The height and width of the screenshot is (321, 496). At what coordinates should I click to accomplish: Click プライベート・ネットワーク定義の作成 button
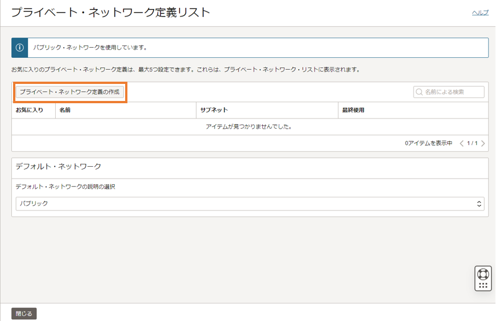click(x=69, y=92)
